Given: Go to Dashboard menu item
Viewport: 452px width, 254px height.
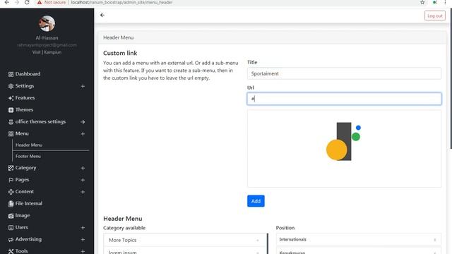Looking at the screenshot, I should [x=28, y=74].
